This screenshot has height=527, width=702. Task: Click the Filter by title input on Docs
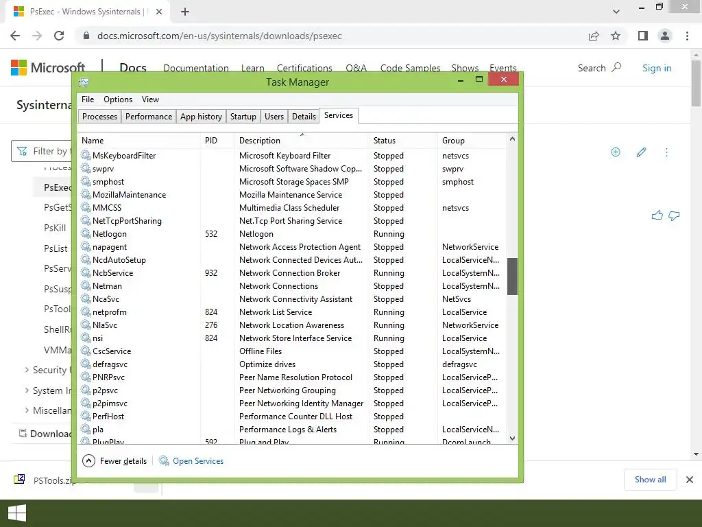41,151
